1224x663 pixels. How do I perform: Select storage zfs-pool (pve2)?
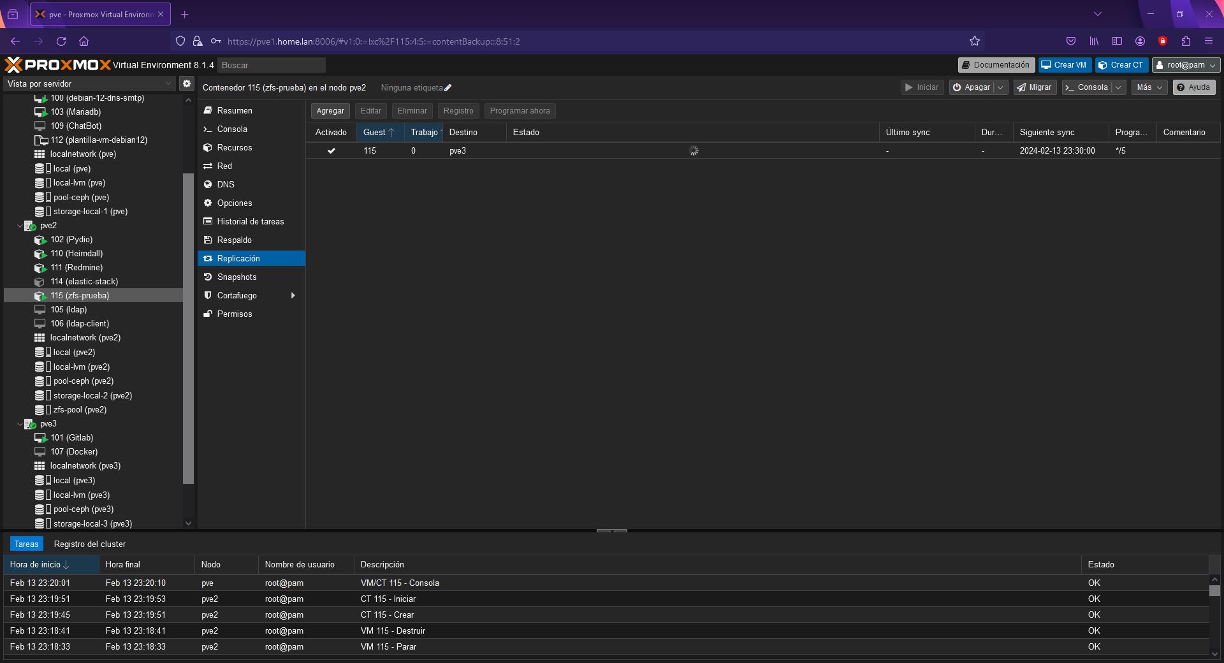pos(80,410)
